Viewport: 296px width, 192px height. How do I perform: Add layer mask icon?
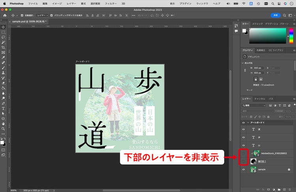click(x=268, y=190)
